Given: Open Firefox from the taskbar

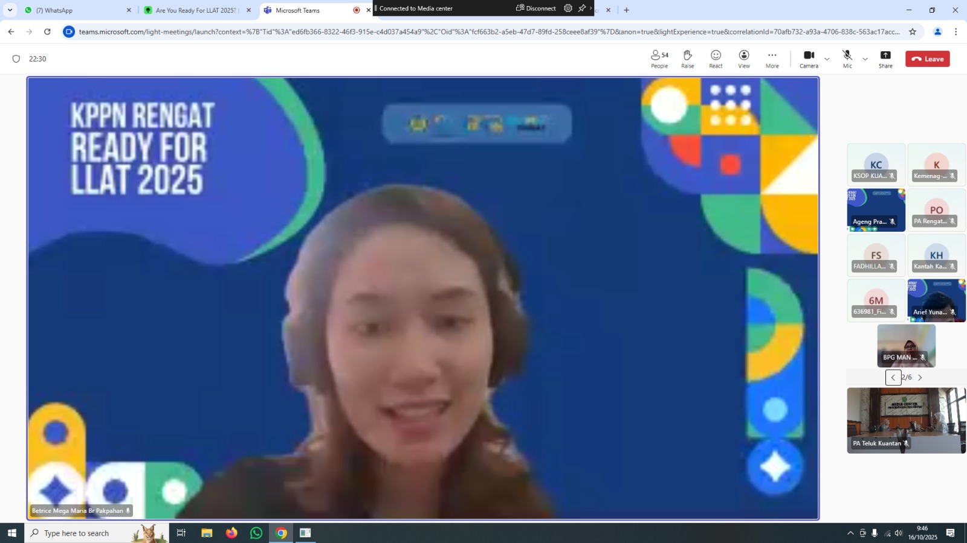Looking at the screenshot, I should pyautogui.click(x=231, y=533).
